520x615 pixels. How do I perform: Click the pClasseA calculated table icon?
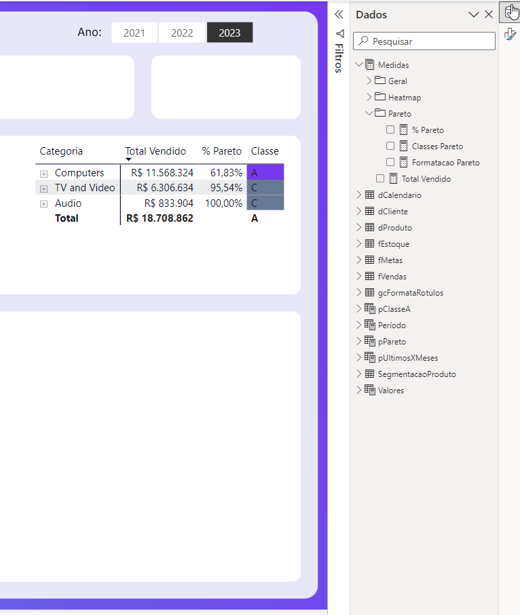pyautogui.click(x=369, y=309)
